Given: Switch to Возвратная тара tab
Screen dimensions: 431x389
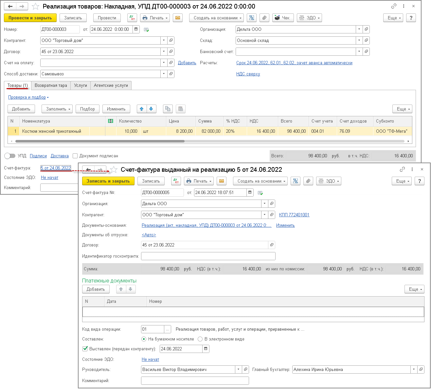Looking at the screenshot, I should (x=51, y=86).
